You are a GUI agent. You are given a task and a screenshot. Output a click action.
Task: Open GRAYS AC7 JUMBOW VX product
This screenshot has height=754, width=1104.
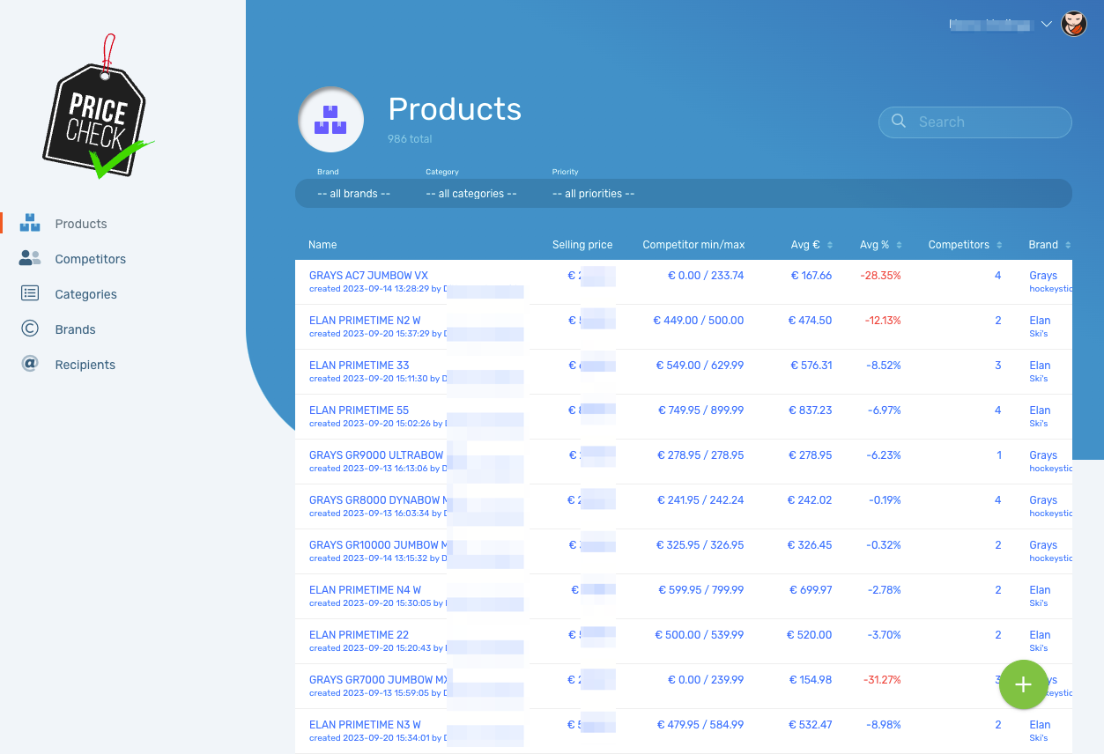pyautogui.click(x=368, y=276)
